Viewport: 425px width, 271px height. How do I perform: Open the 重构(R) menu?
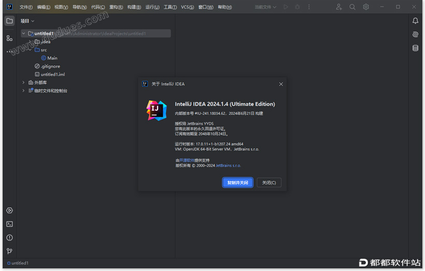(x=116, y=7)
